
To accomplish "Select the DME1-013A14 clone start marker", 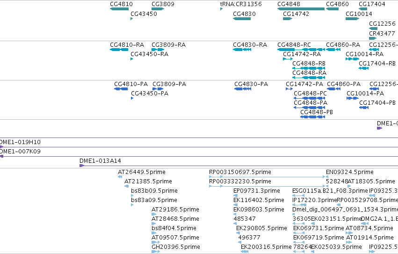I will pos(82,166).
